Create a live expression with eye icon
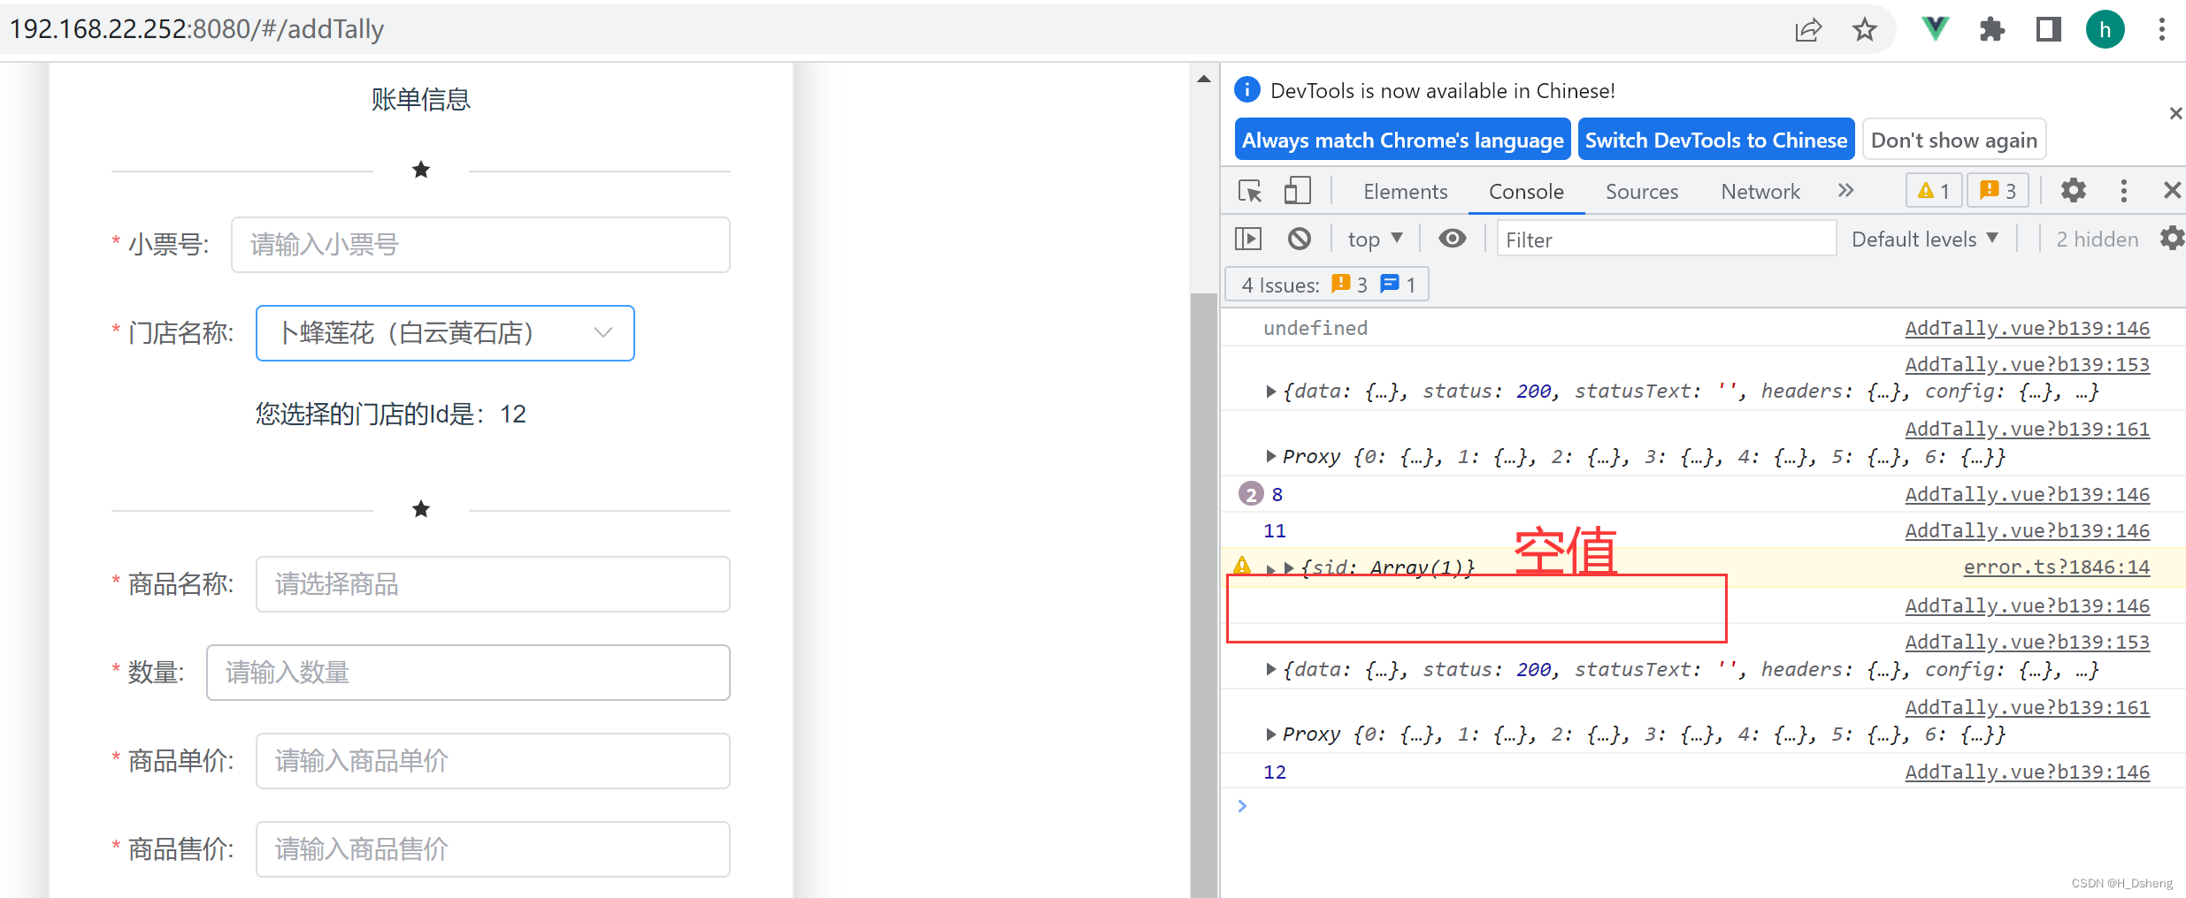This screenshot has height=898, width=2186. [1452, 239]
